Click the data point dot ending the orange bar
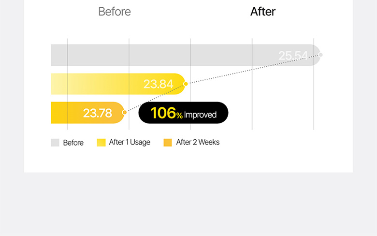Image resolution: width=377 pixels, height=236 pixels. click(124, 113)
